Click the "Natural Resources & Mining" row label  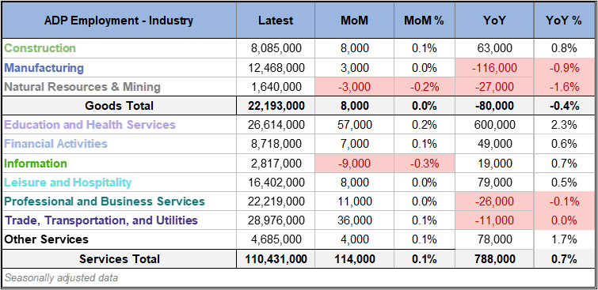click(x=82, y=87)
